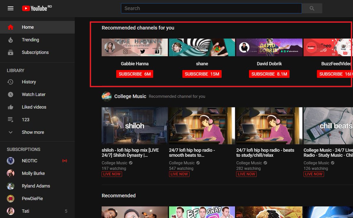This screenshot has height=218, width=353.
Task: Open NEOTIC subscription channel
Action: [x=37, y=161]
